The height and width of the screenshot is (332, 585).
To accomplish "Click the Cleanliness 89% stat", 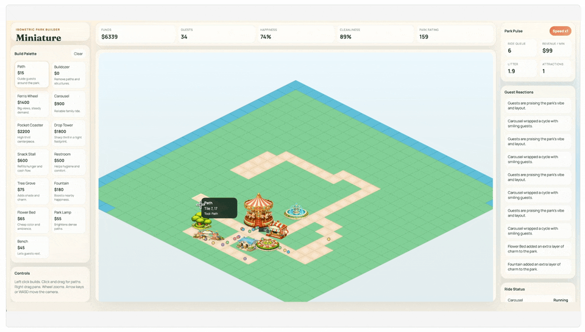I will pos(375,34).
